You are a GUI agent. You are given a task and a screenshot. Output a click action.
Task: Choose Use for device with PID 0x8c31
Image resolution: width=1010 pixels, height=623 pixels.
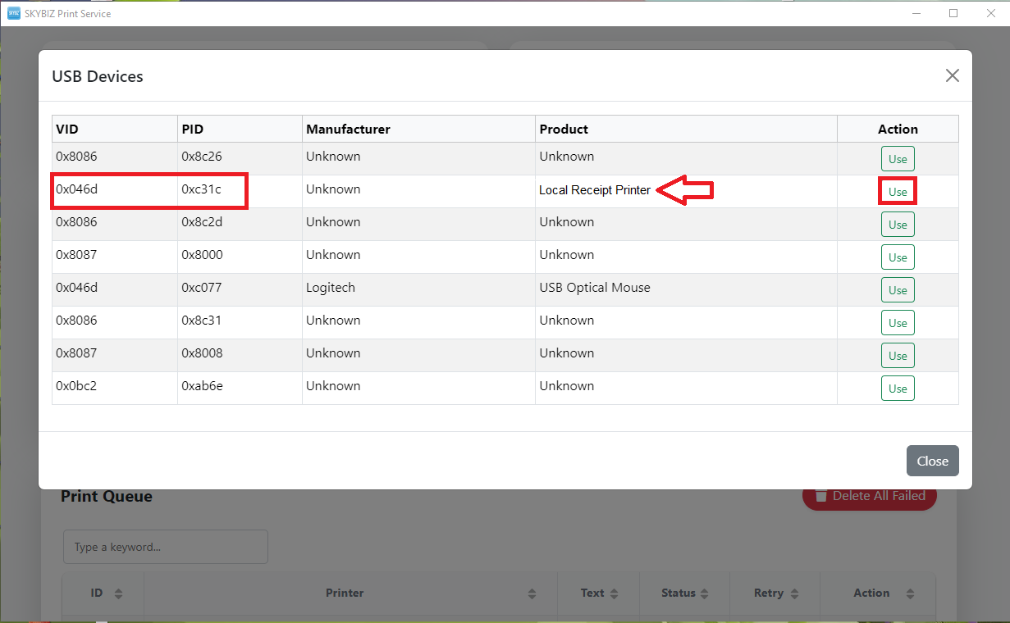tap(898, 323)
